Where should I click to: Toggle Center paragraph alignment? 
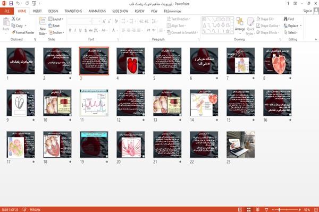(128, 30)
